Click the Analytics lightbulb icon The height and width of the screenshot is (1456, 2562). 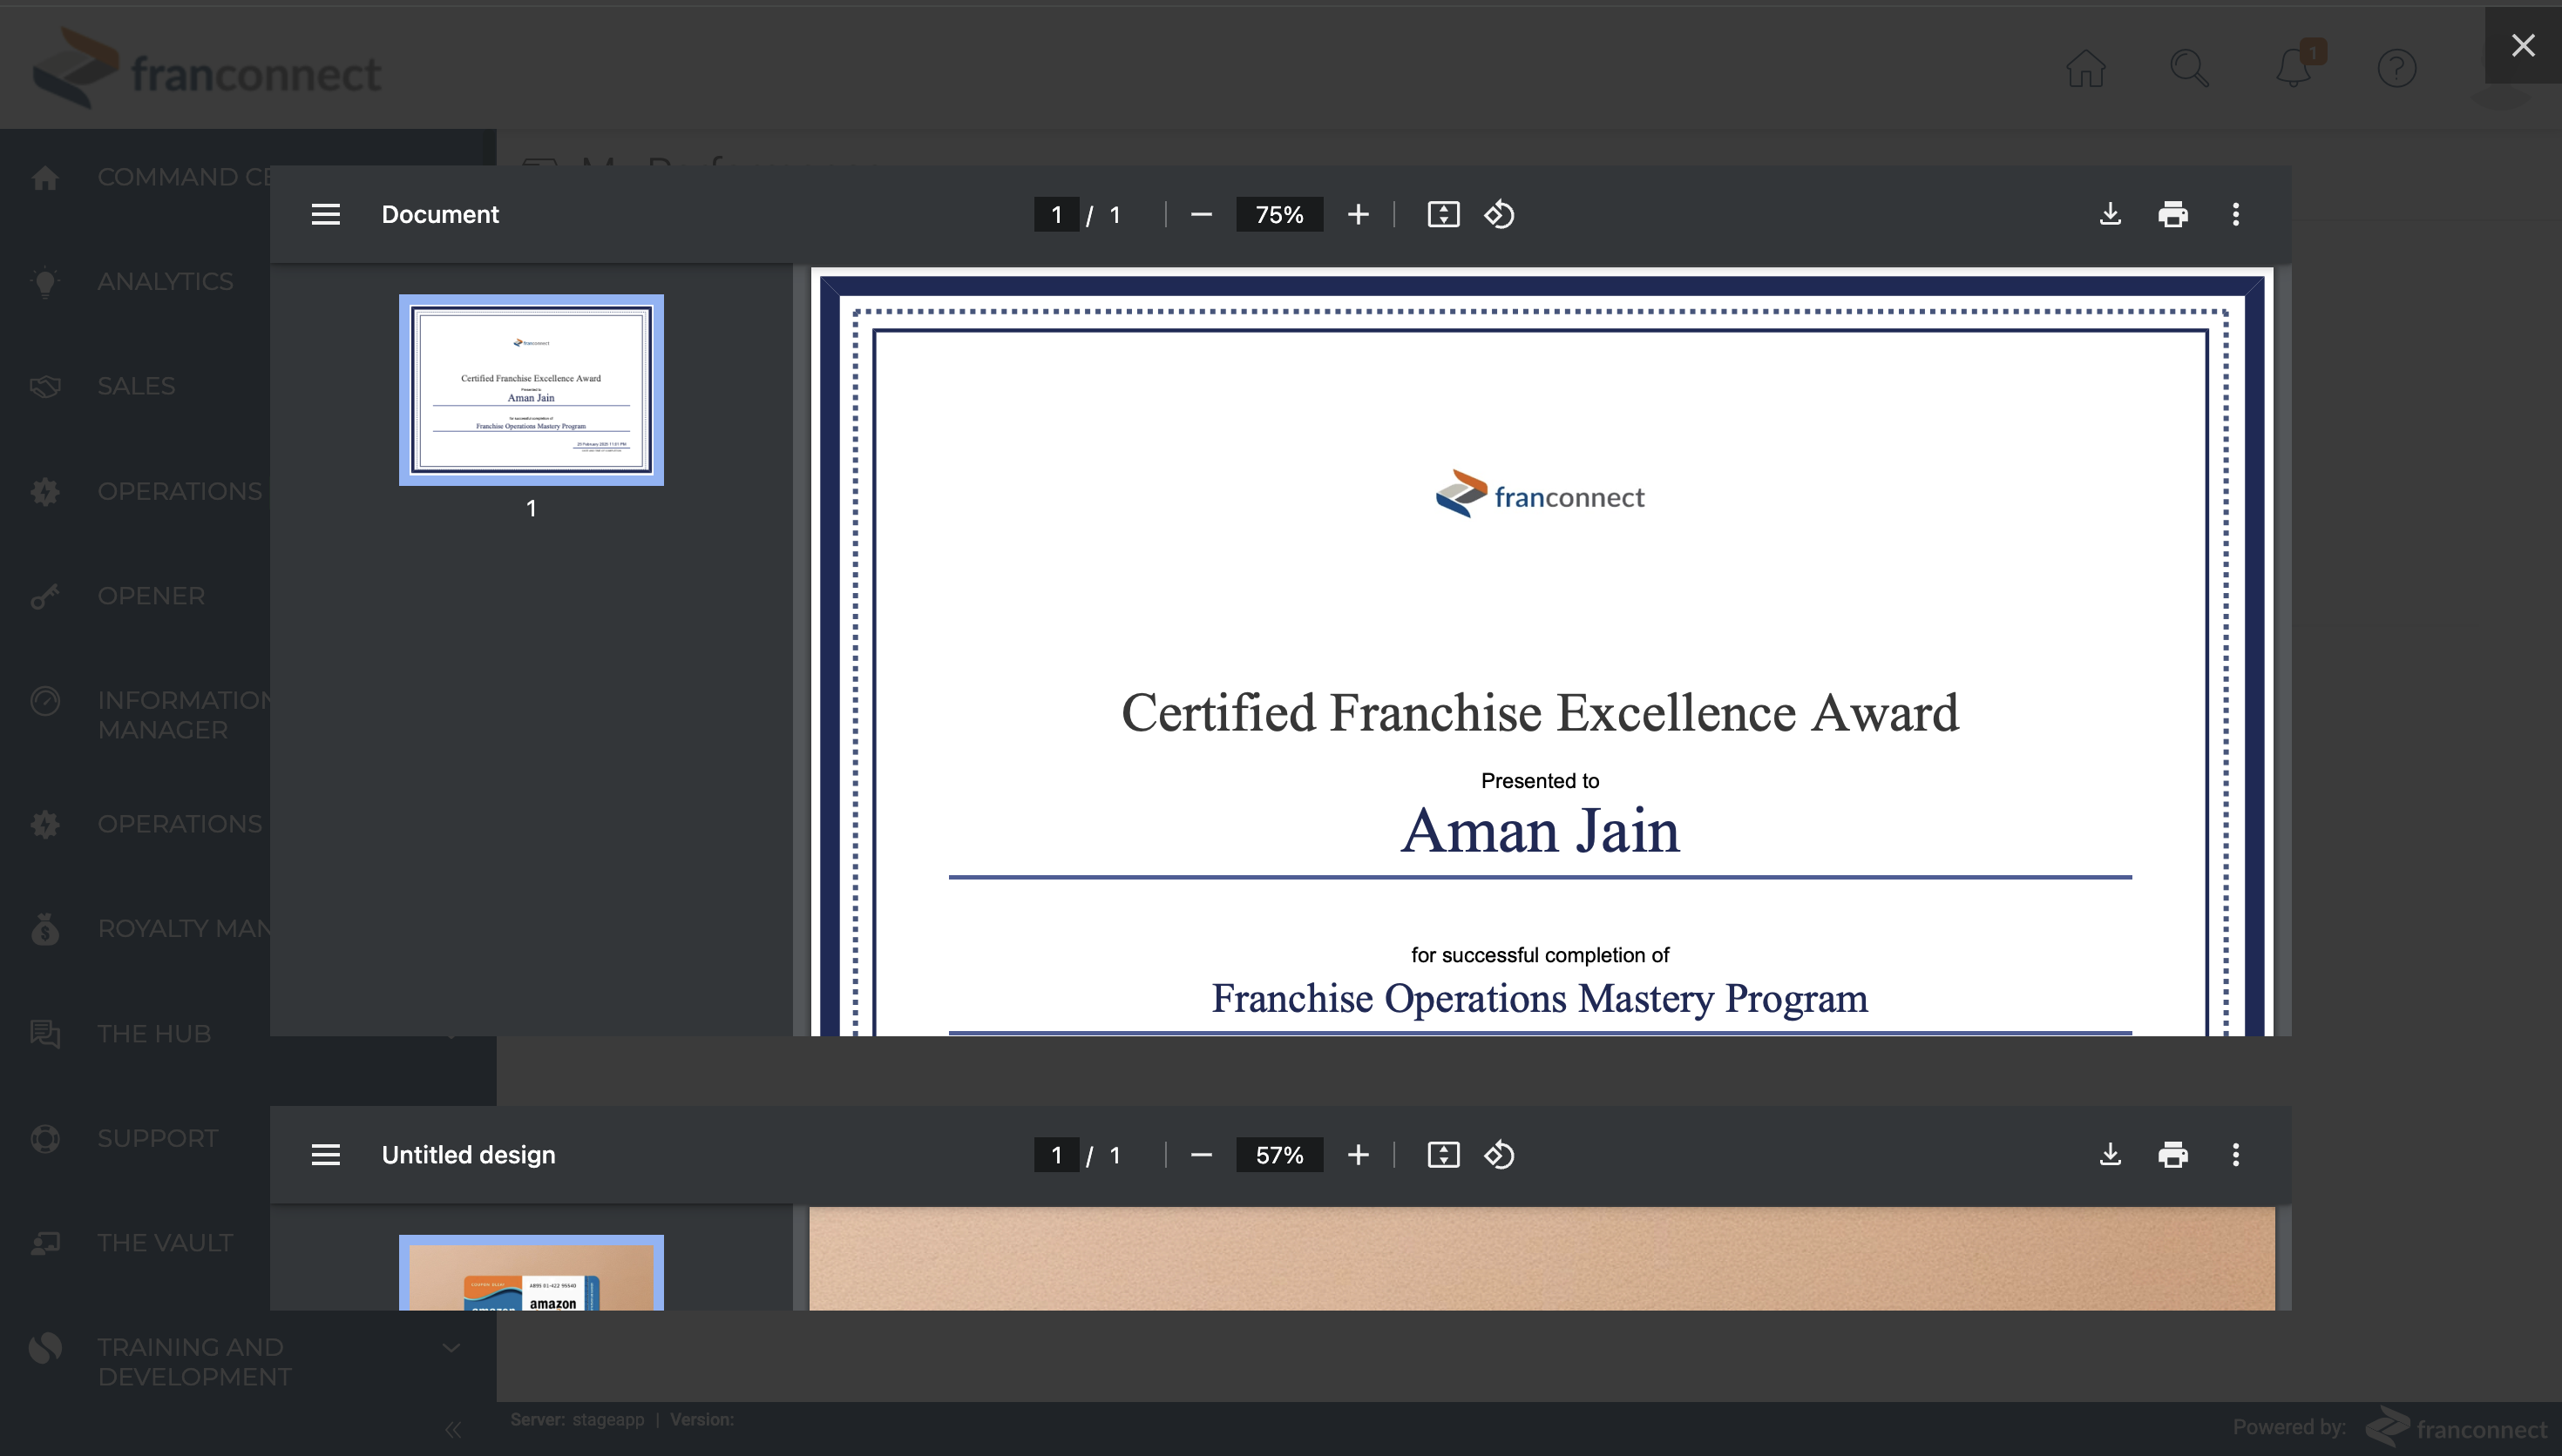pyautogui.click(x=45, y=282)
